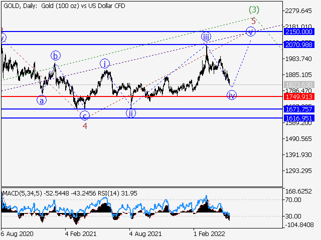
Task: Click the 30.00 RSI level label
Action: tap(293, 216)
